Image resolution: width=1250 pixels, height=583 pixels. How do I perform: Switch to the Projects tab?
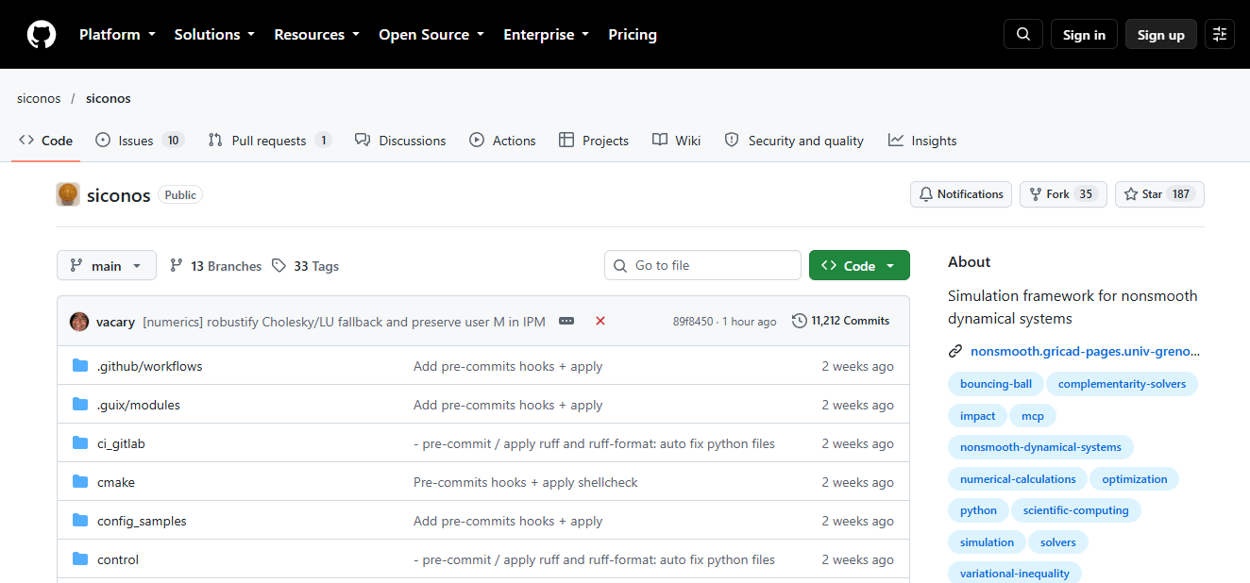594,141
